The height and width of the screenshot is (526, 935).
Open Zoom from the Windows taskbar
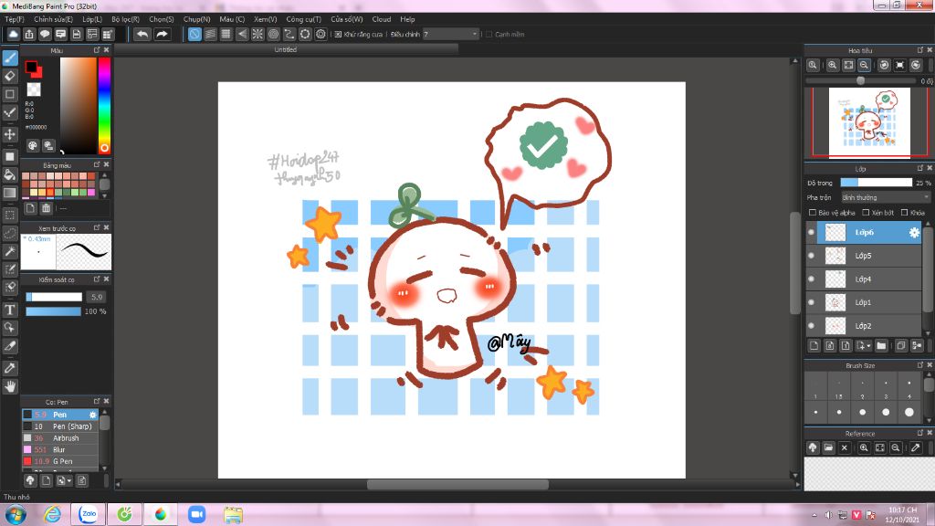coord(196,514)
